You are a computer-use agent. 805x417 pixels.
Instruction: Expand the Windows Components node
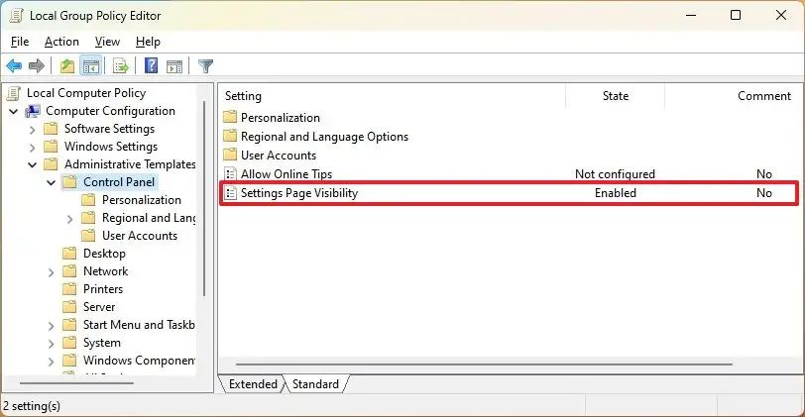(x=51, y=362)
